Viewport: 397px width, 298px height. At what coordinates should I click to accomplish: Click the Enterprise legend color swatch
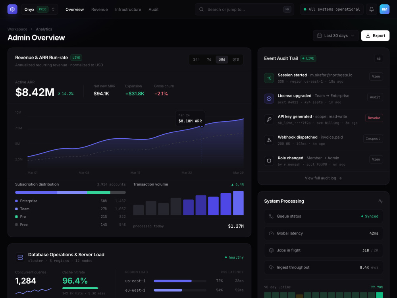[16, 201]
